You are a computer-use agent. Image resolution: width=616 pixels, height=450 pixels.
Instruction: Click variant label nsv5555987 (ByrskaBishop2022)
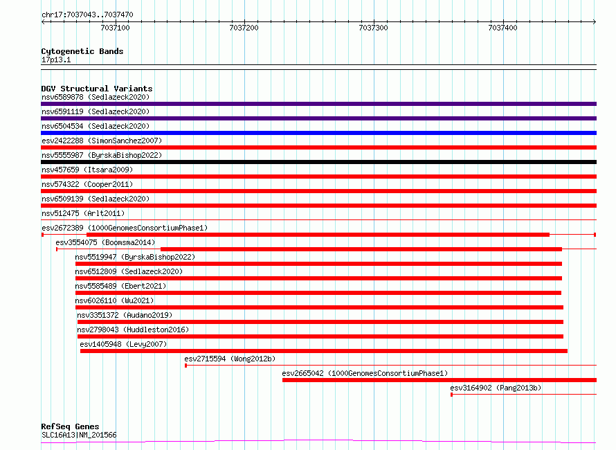pyautogui.click(x=102, y=155)
